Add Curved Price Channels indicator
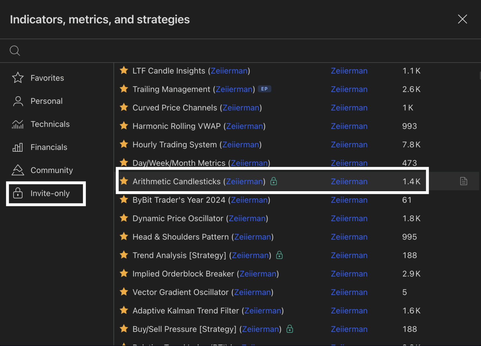This screenshot has width=481, height=346. (x=174, y=108)
